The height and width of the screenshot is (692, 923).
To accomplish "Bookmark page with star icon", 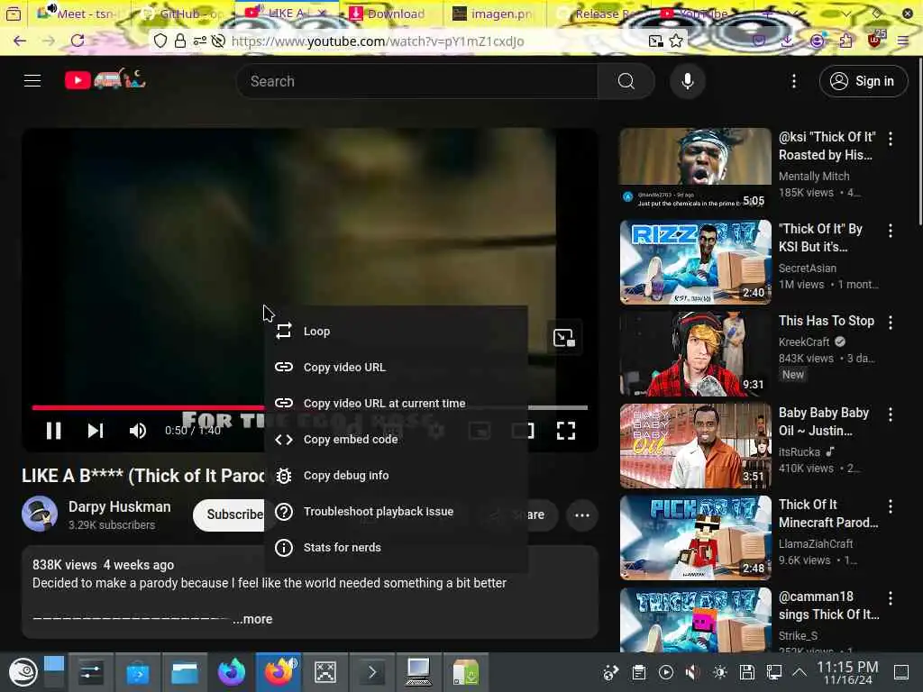I will point(676,41).
